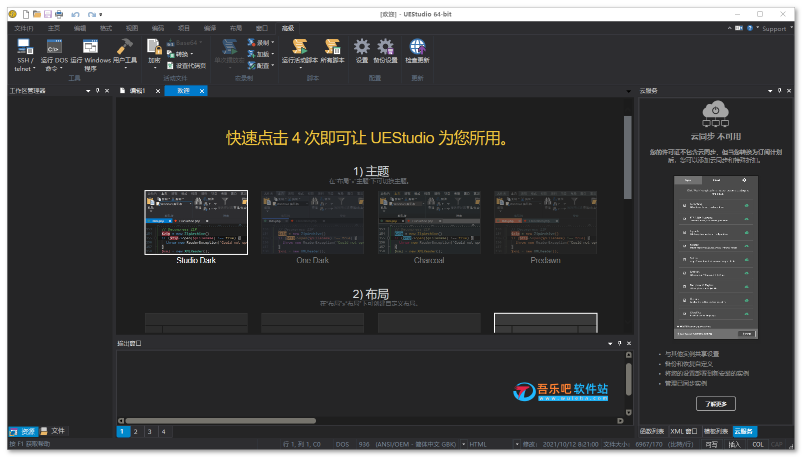
Task: Choose the Charcoal theme thumbnail
Action: pos(429,222)
